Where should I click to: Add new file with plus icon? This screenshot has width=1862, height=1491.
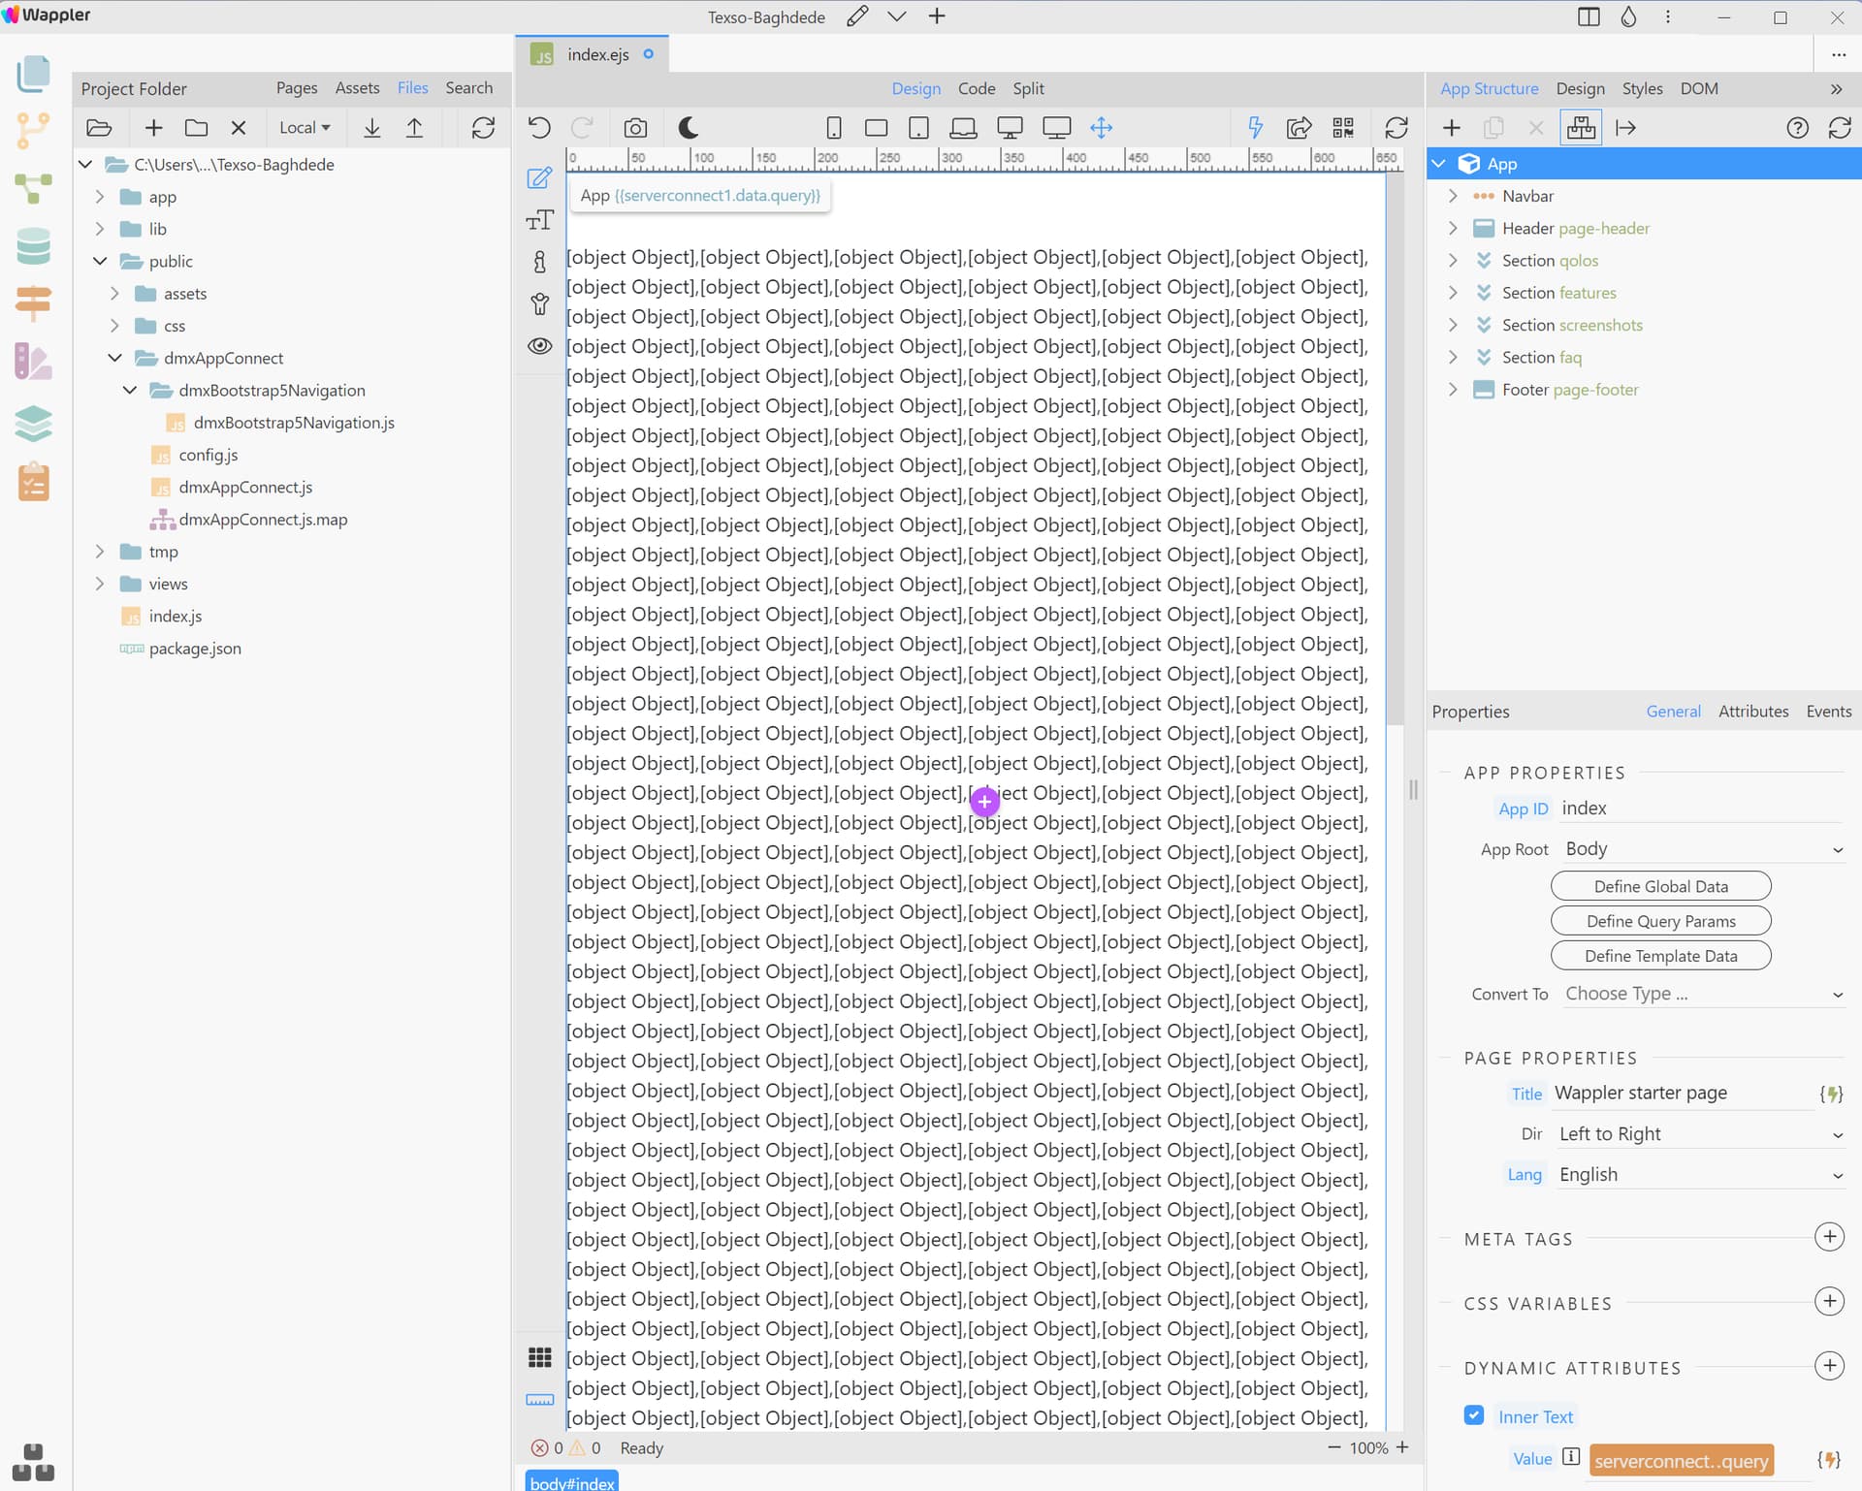pyautogui.click(x=153, y=127)
